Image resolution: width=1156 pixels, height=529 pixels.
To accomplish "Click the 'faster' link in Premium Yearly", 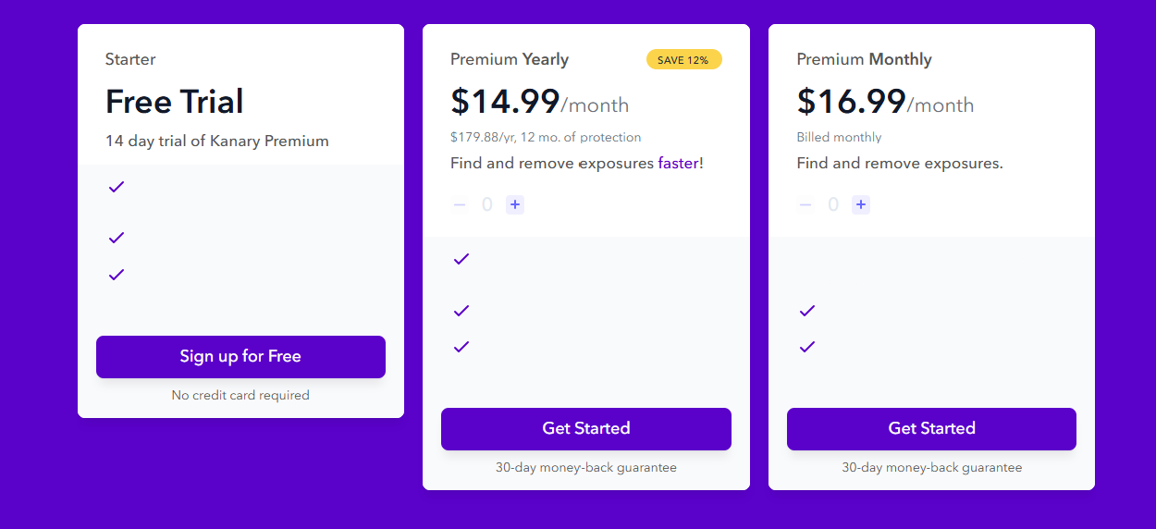I will coord(679,164).
